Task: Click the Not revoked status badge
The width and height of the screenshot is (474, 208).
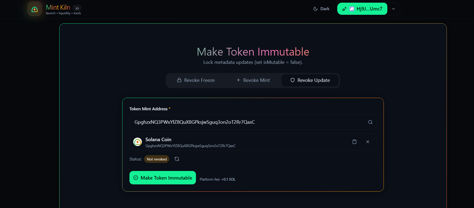Action: 157,159
